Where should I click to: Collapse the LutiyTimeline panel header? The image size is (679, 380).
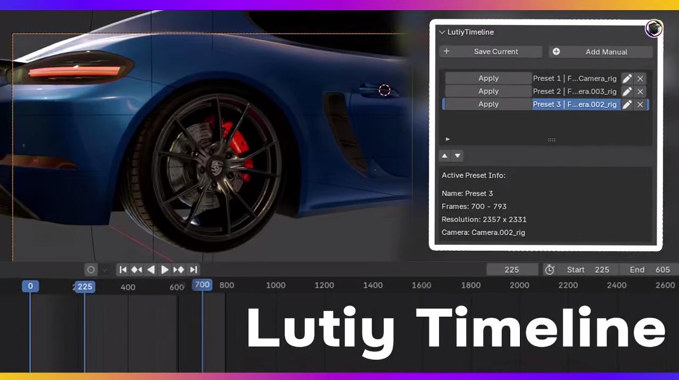tap(442, 32)
